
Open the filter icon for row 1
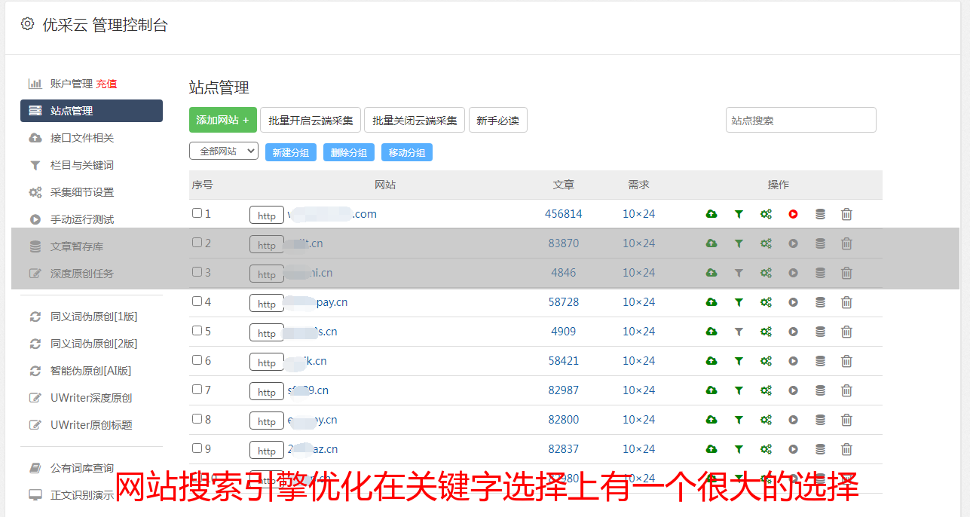(739, 214)
